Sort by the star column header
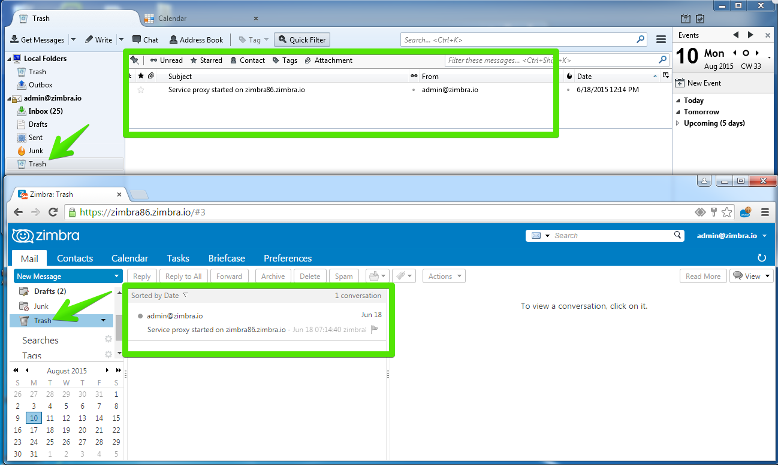This screenshot has height=465, width=778. click(141, 76)
